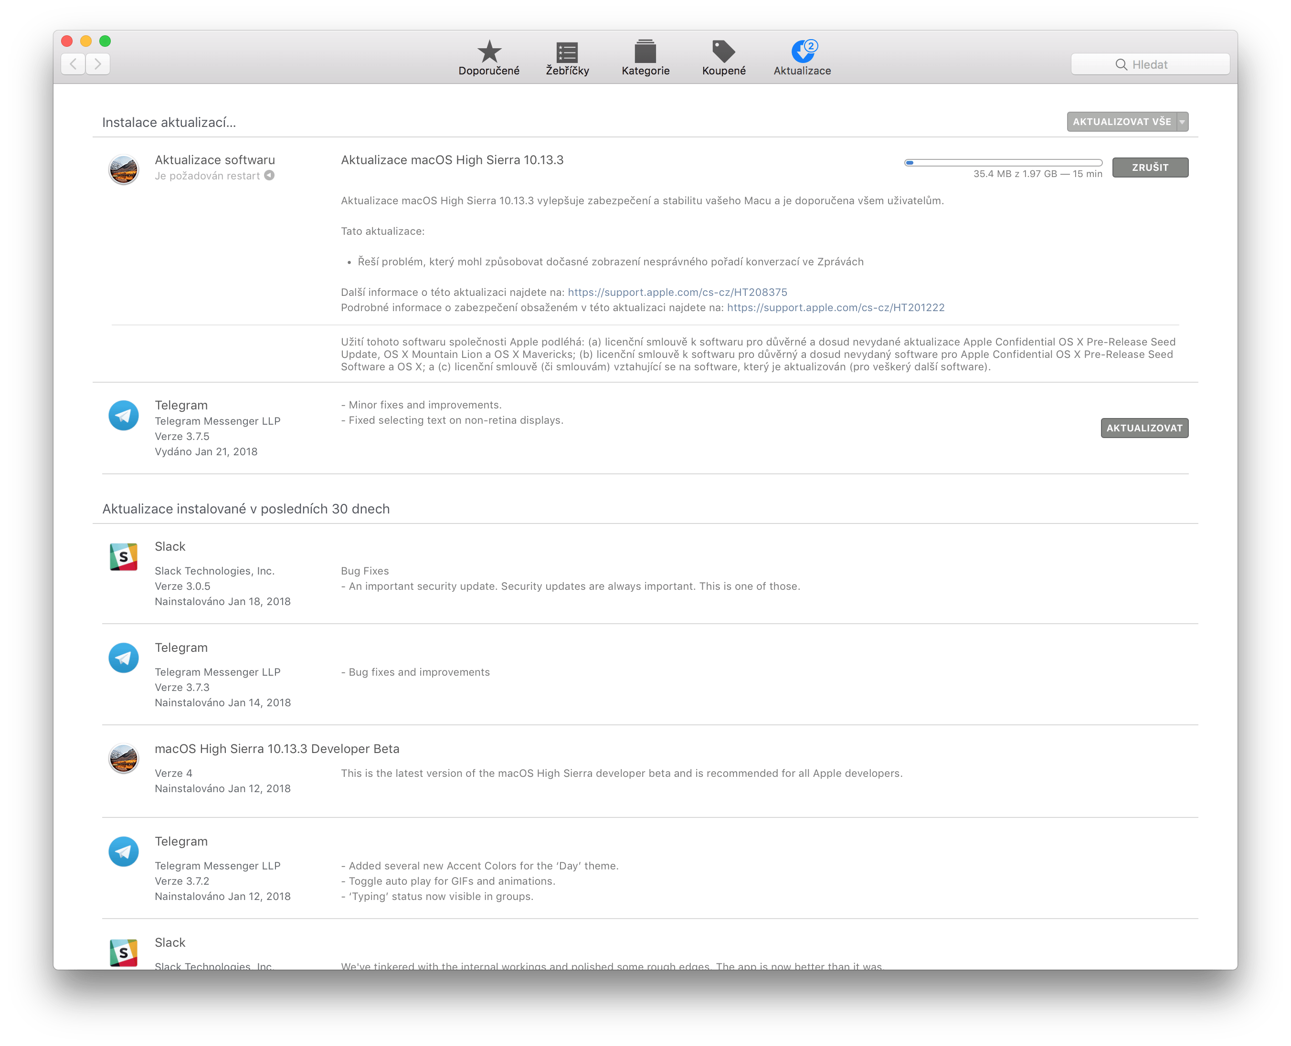Click 'Verze 4' text

coord(174,773)
